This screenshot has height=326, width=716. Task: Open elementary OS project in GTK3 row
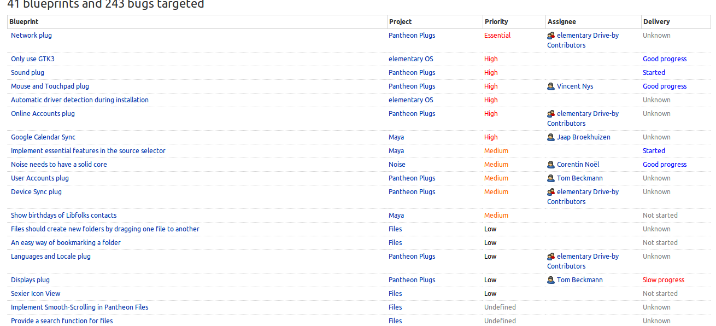tap(411, 59)
